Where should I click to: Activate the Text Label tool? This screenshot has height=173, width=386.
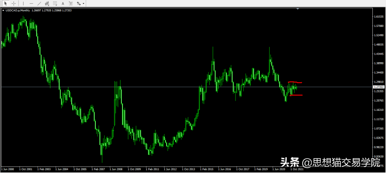(71, 4)
